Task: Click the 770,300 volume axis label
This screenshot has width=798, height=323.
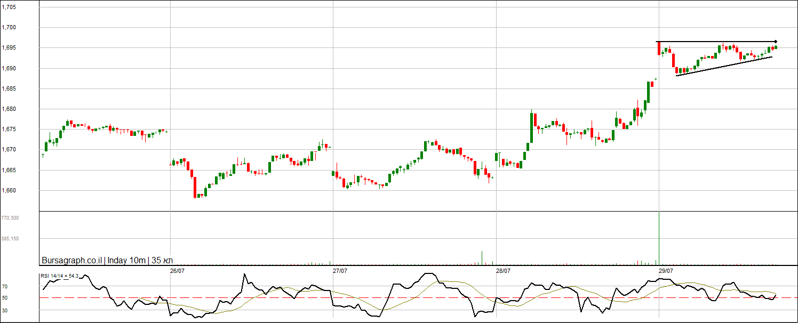Action: (x=10, y=218)
